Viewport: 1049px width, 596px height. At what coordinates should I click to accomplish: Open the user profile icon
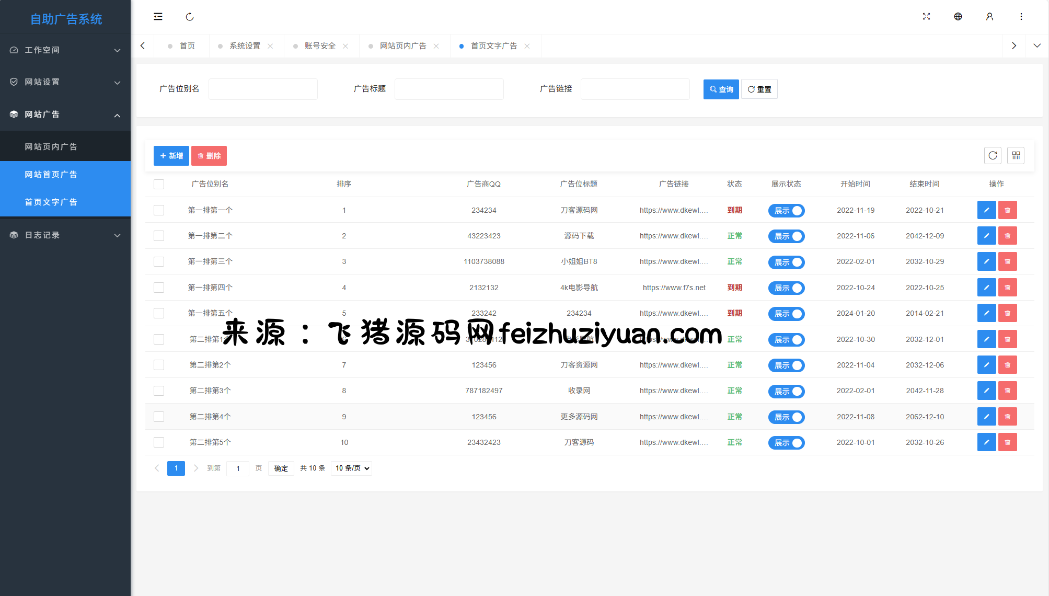(x=989, y=17)
